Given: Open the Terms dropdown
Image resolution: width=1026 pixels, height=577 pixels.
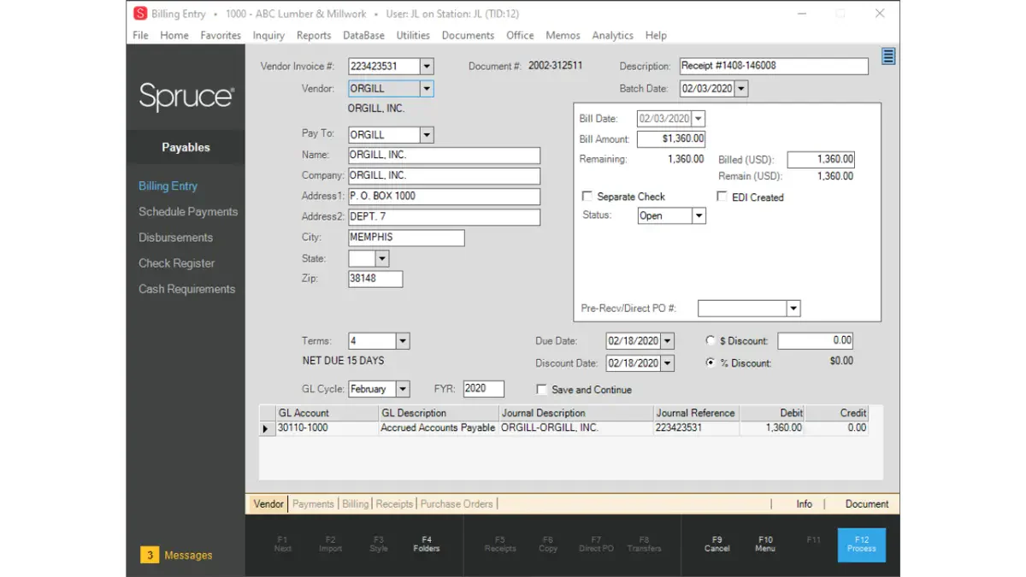Looking at the screenshot, I should point(403,341).
